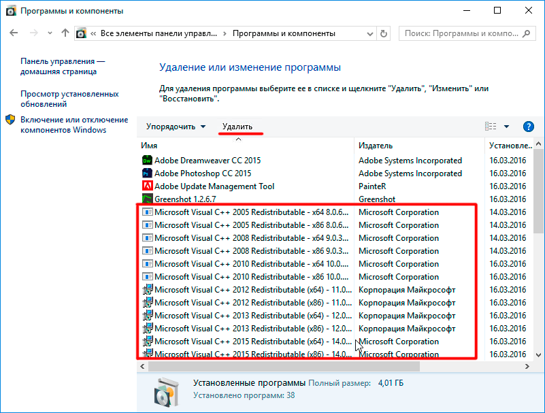Select Microsoft Visual C++ 2013 Redistributable (x64) name
The width and height of the screenshot is (545, 413).
[x=253, y=315]
